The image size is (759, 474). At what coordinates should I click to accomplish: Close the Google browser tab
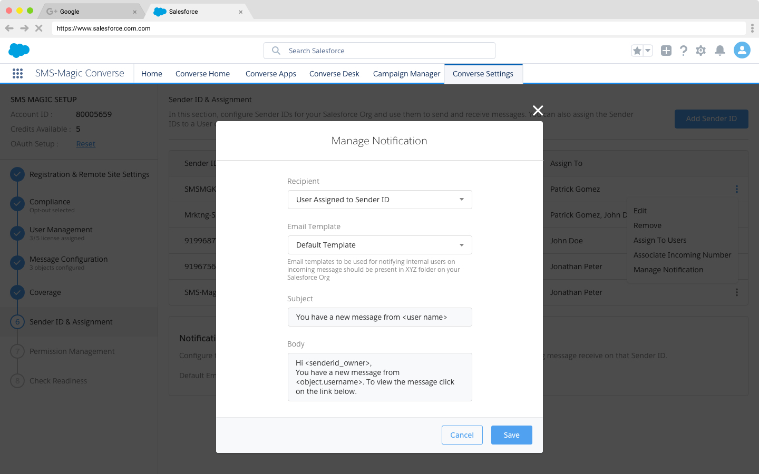tap(134, 12)
